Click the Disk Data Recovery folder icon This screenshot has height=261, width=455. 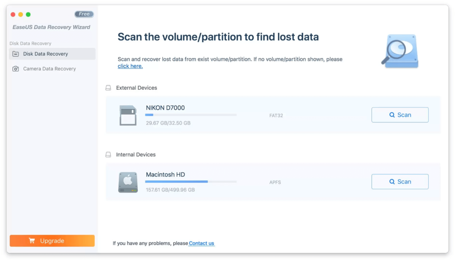pos(16,54)
